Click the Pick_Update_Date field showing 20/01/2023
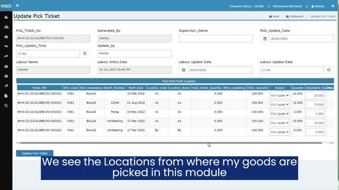This screenshot has height=190, width=339. (x=301, y=39)
